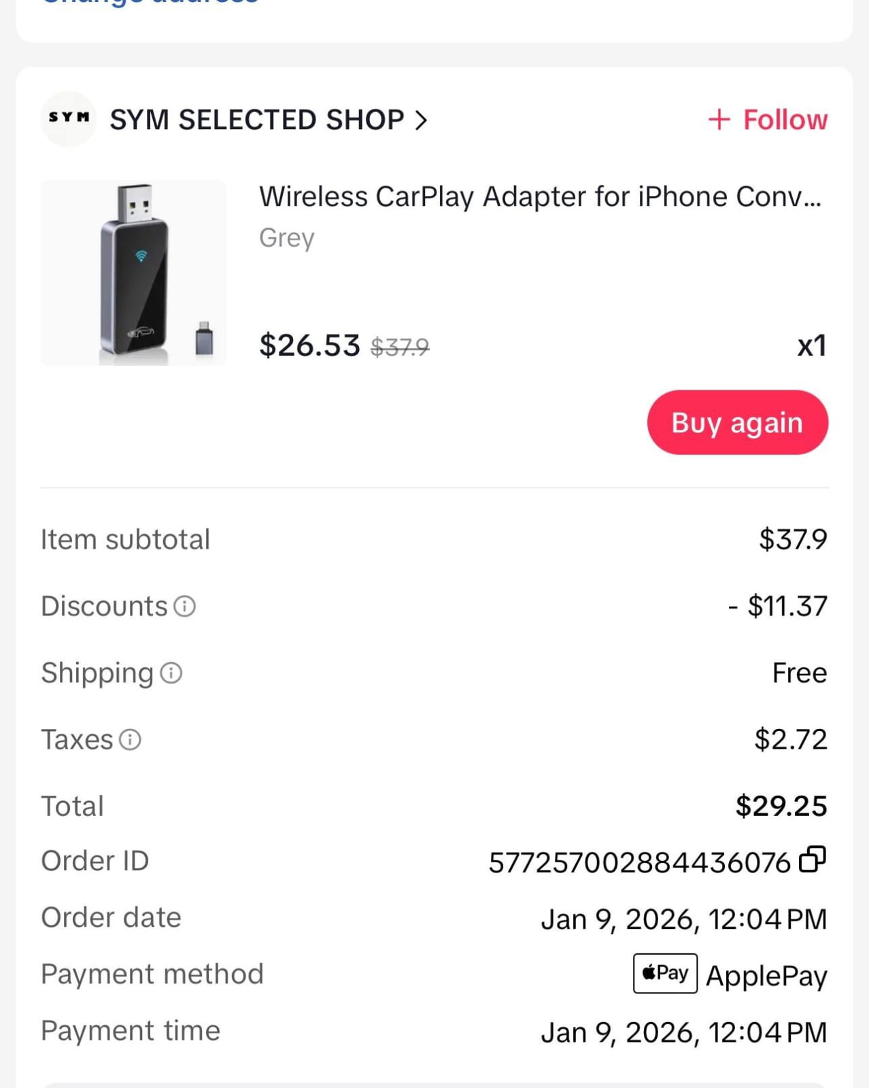Open SYM SELECTED SHOP store name

(x=257, y=120)
